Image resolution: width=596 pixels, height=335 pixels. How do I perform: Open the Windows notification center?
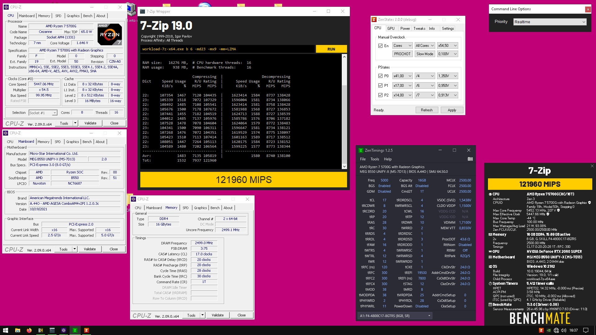tap(586, 330)
